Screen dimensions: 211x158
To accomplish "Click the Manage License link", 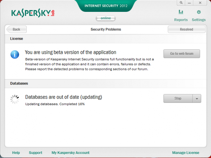I will [186, 153].
